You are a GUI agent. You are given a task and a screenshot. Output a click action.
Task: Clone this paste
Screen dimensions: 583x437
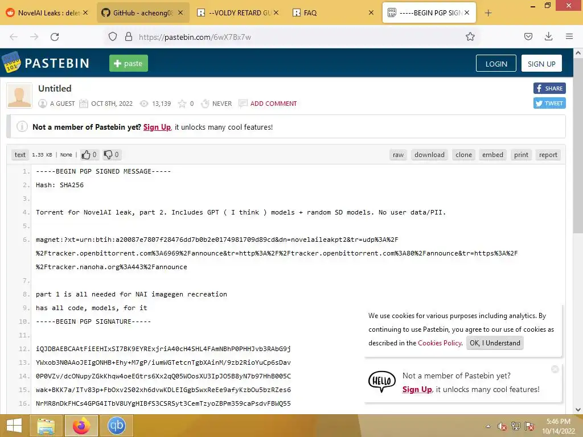click(463, 155)
